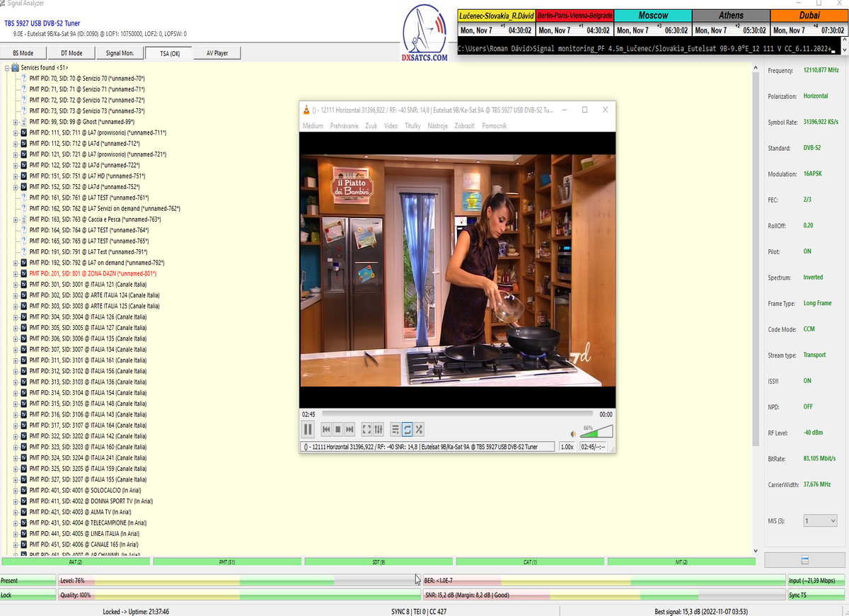Switch the VLC video to fullscreen
The width and height of the screenshot is (849, 616).
pyautogui.click(x=366, y=429)
